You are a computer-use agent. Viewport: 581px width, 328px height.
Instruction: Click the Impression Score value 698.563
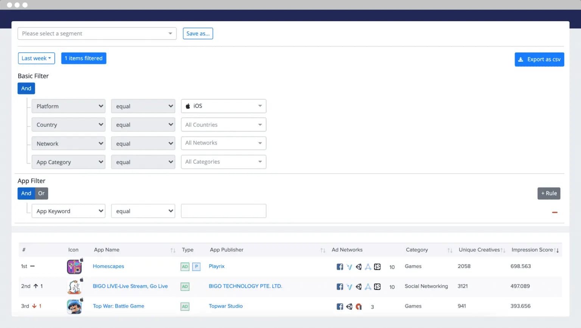click(x=521, y=266)
